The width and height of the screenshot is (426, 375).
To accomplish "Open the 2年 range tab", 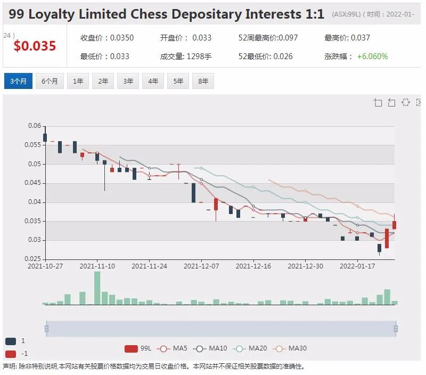I will pos(103,81).
